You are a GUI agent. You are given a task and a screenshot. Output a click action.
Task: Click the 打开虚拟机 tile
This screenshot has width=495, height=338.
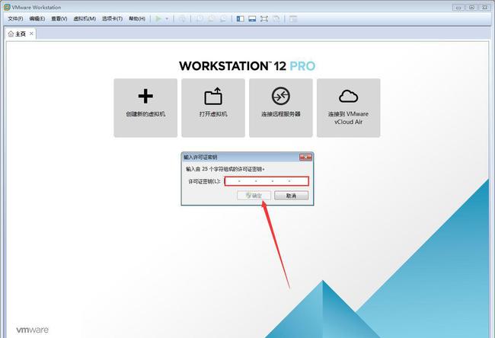click(213, 108)
